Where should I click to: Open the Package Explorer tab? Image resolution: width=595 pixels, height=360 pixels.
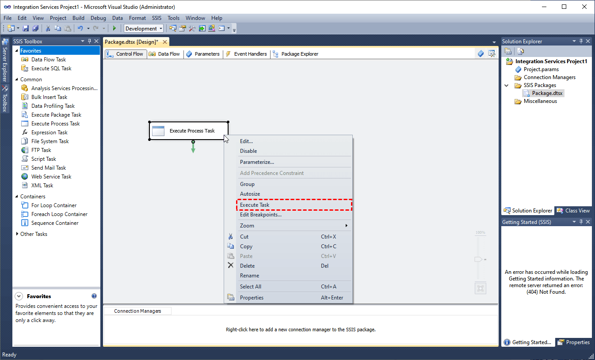pos(295,54)
